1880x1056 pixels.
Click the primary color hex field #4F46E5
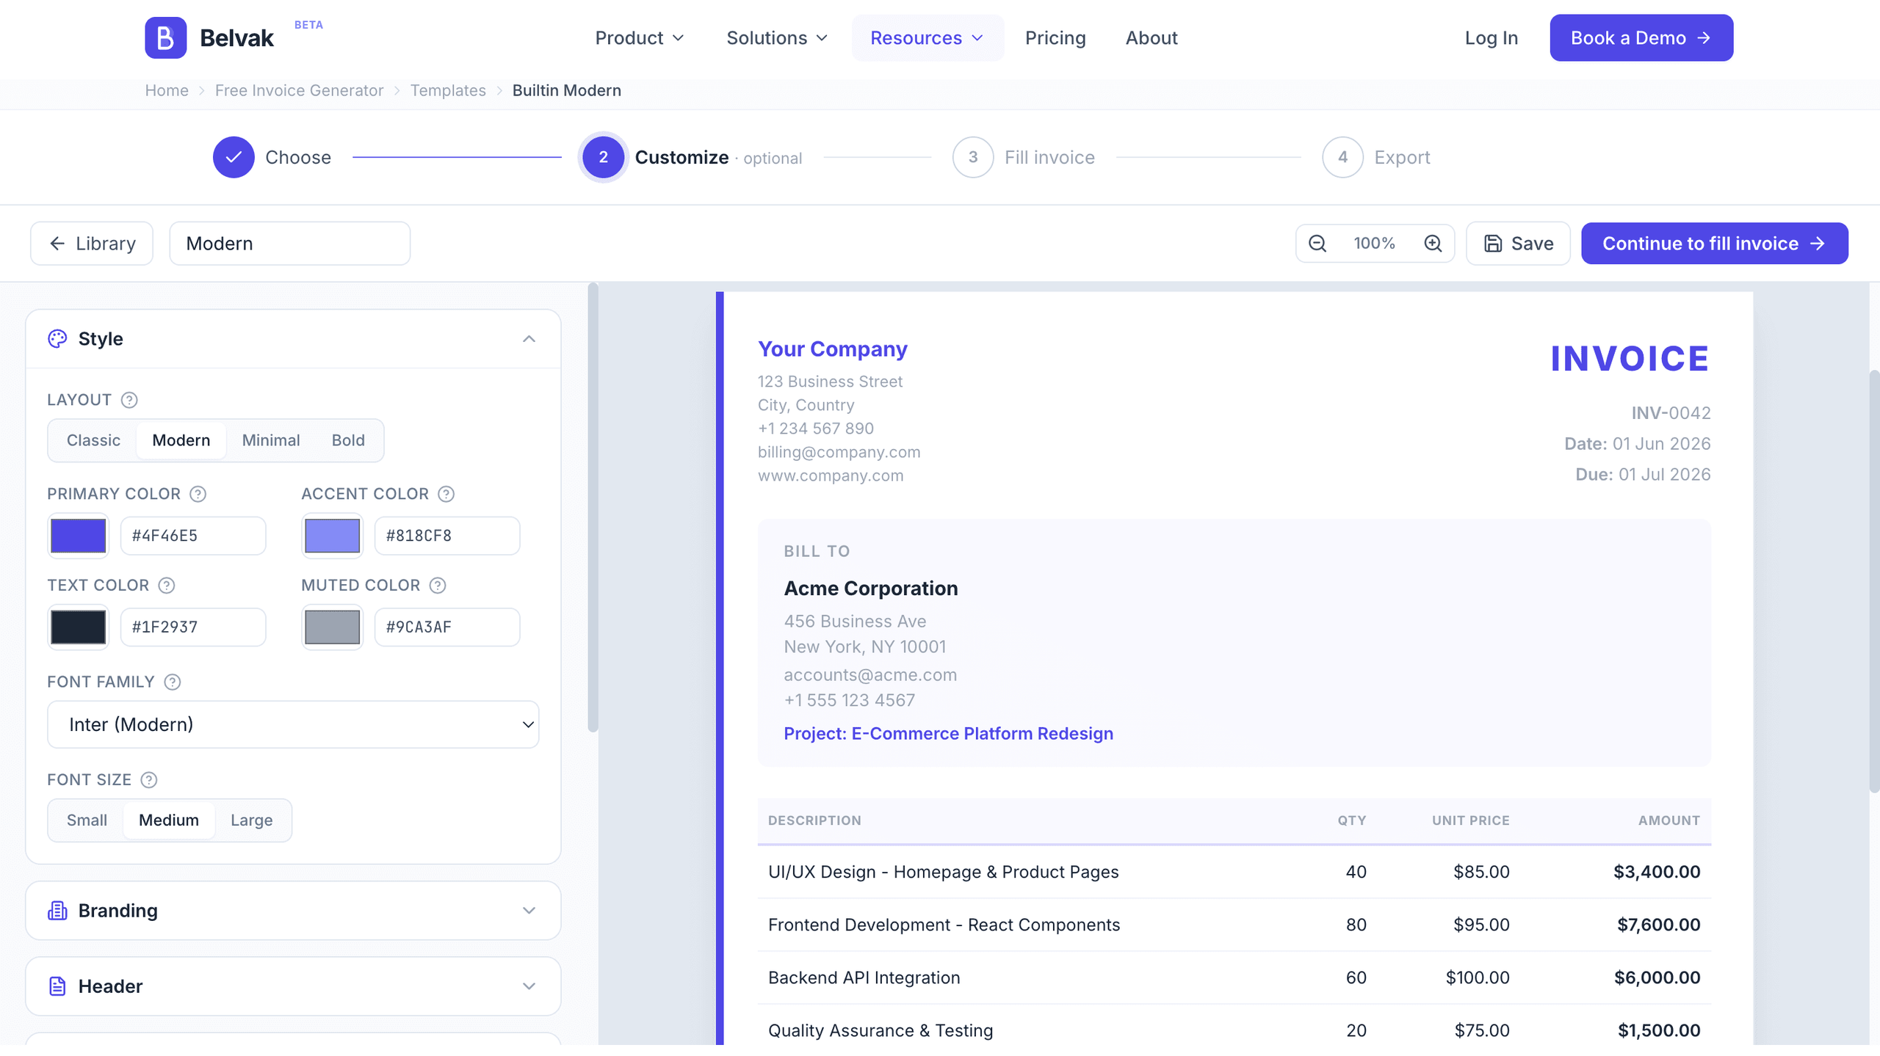click(193, 536)
